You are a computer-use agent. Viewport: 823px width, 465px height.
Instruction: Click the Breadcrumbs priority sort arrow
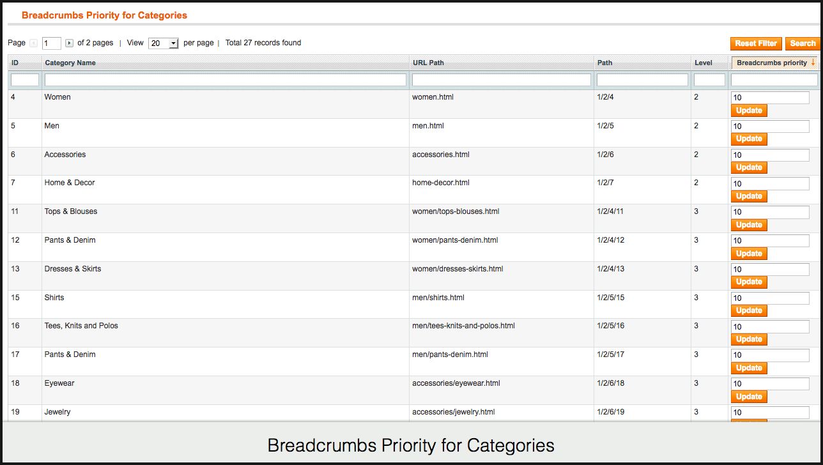click(x=813, y=63)
